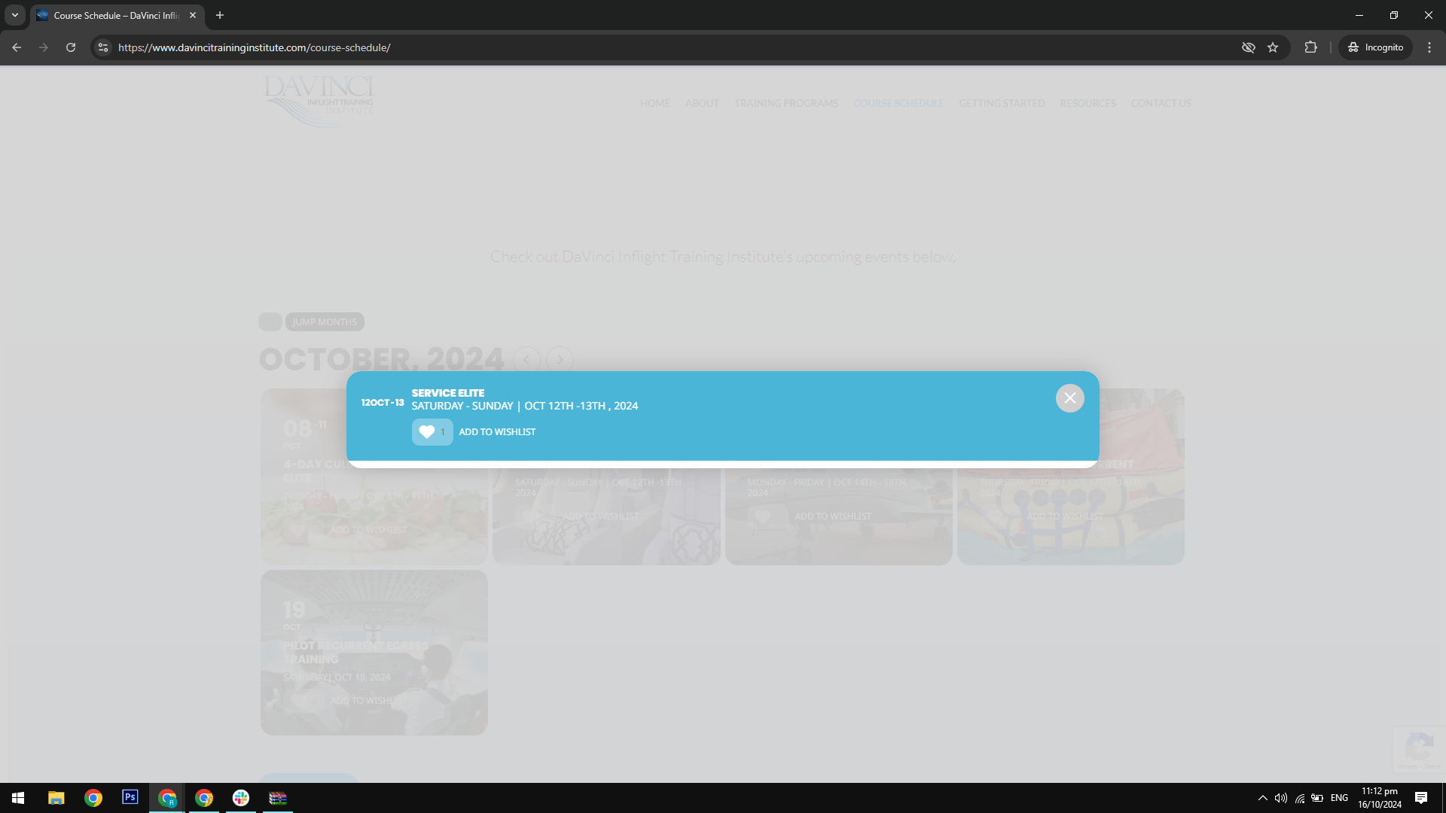The height and width of the screenshot is (813, 1446).
Task: Click ADD TO WISHLIST in the Service Elite popup
Action: pos(497,432)
